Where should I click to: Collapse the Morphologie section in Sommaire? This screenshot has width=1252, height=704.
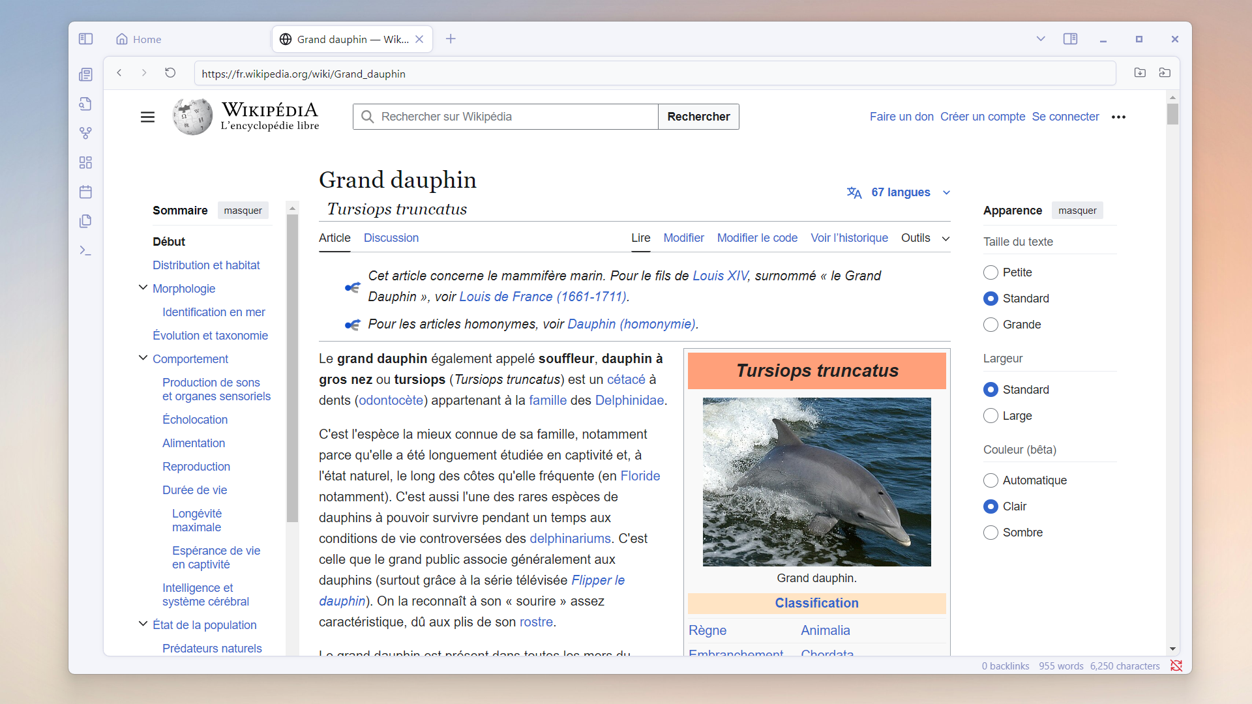click(143, 288)
